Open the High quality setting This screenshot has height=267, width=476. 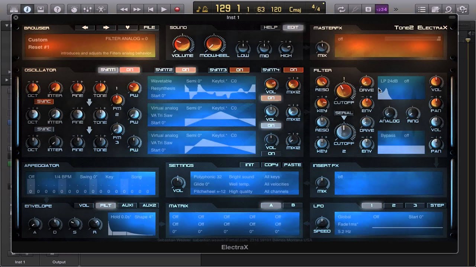click(241, 192)
